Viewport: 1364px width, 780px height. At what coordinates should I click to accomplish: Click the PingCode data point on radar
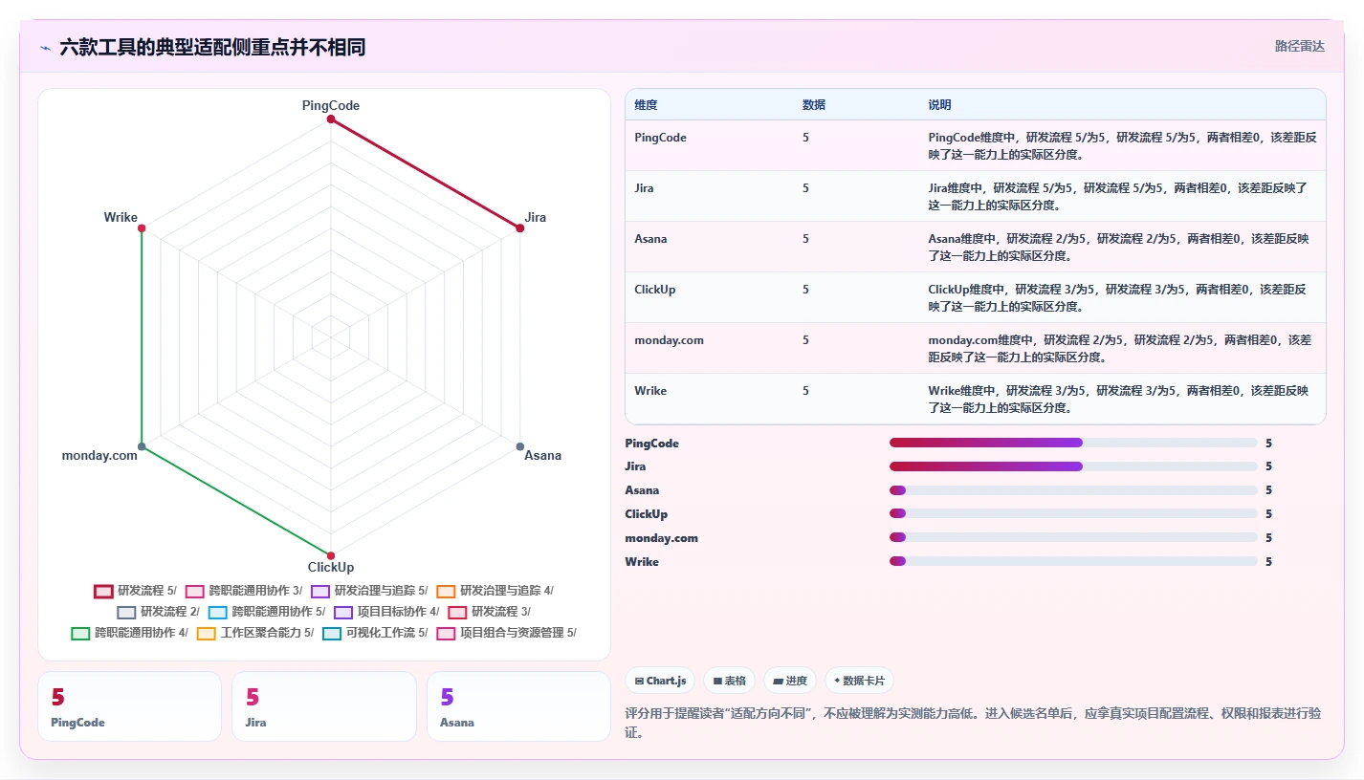point(331,119)
